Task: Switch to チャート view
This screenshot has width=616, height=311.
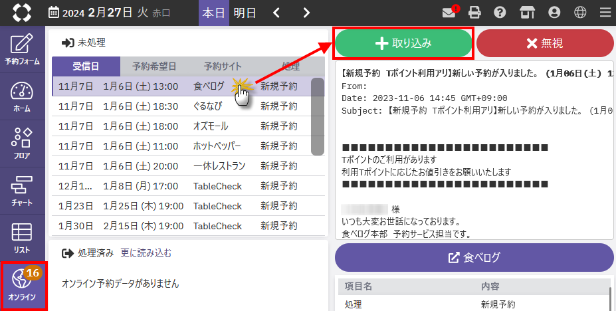Action: pos(22,189)
